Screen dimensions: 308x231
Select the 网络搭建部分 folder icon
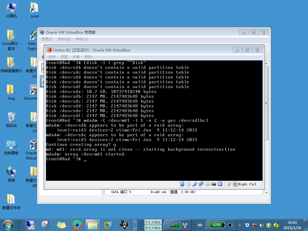pos(11,65)
